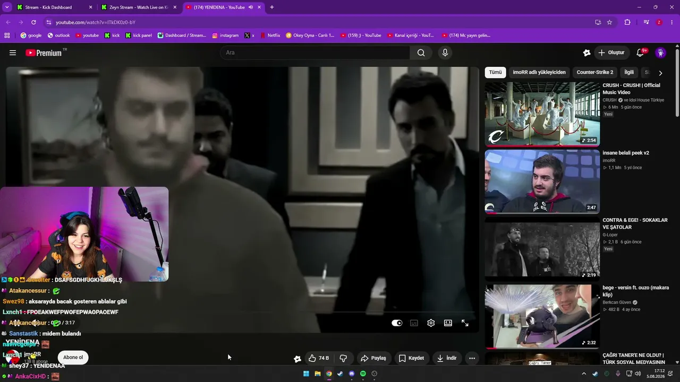680x382 pixels.
Task: Click the YouTube search magnifier button
Action: (x=421, y=53)
